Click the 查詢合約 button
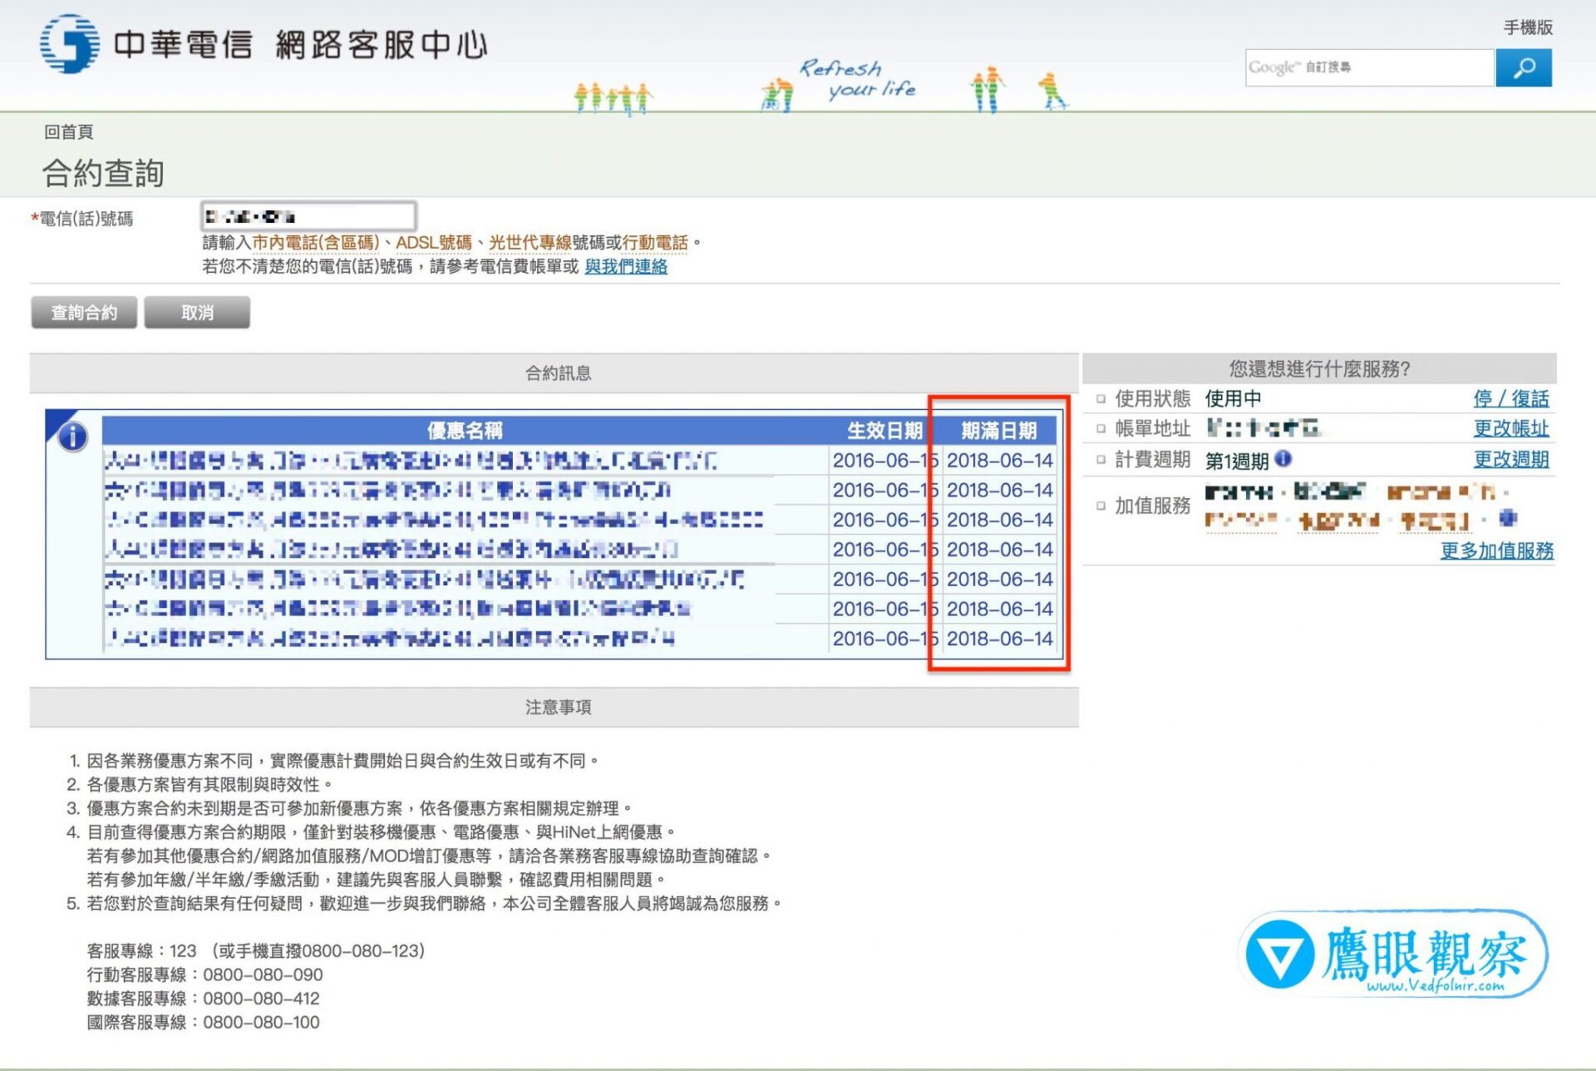 (84, 313)
